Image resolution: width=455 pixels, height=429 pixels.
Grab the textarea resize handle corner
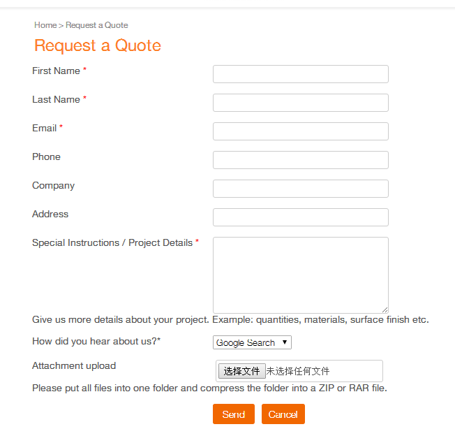[385, 310]
